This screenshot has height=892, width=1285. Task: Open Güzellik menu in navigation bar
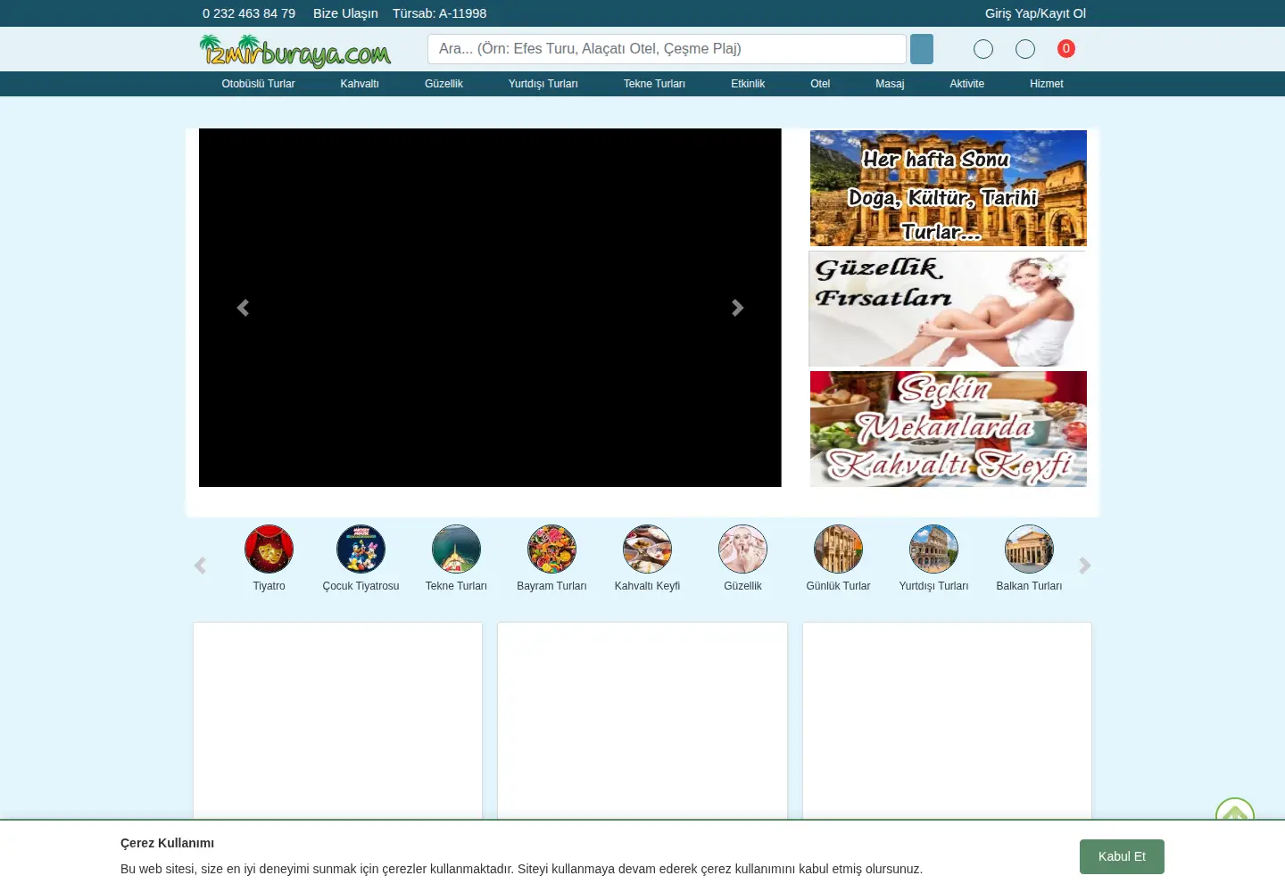click(x=444, y=84)
